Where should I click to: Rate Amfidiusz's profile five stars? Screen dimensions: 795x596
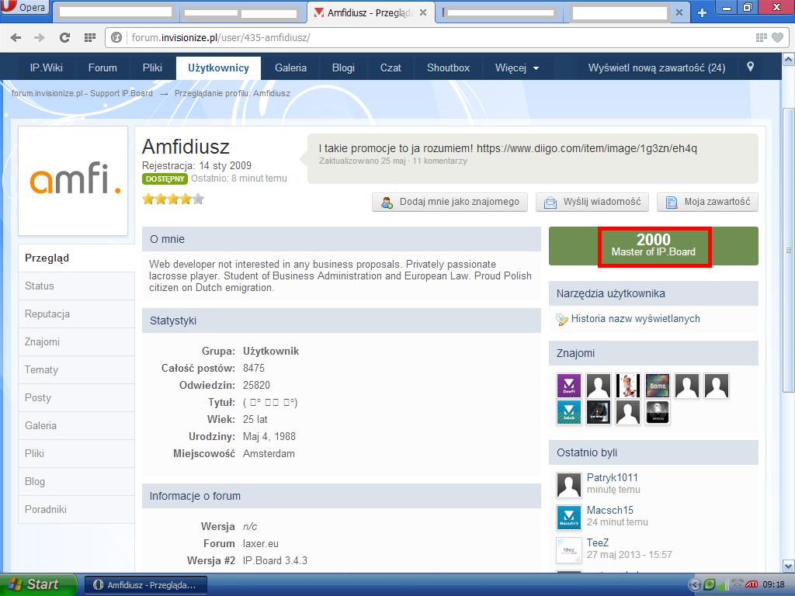198,199
